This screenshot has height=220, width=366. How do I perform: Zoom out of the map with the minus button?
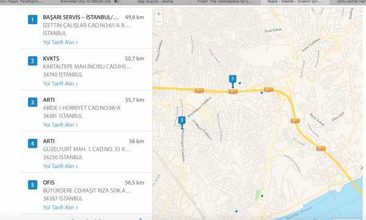(159, 22)
